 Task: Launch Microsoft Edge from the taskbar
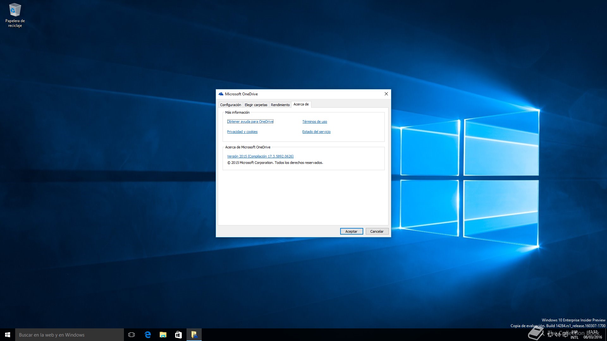pos(147,335)
